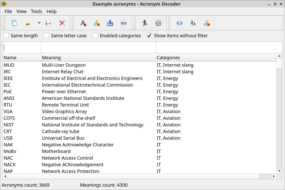
Task: Open an existing file
Action: pos(28,23)
